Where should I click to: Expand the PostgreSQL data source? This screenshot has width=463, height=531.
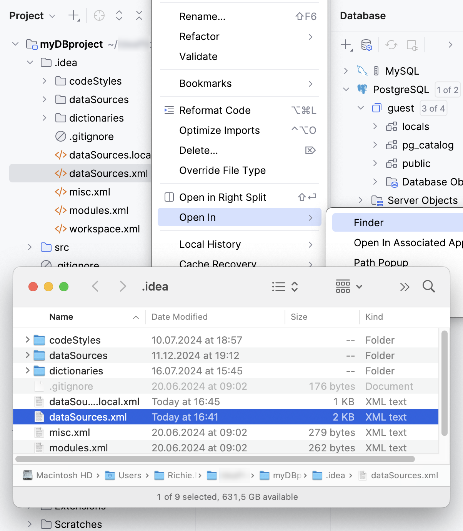click(345, 89)
